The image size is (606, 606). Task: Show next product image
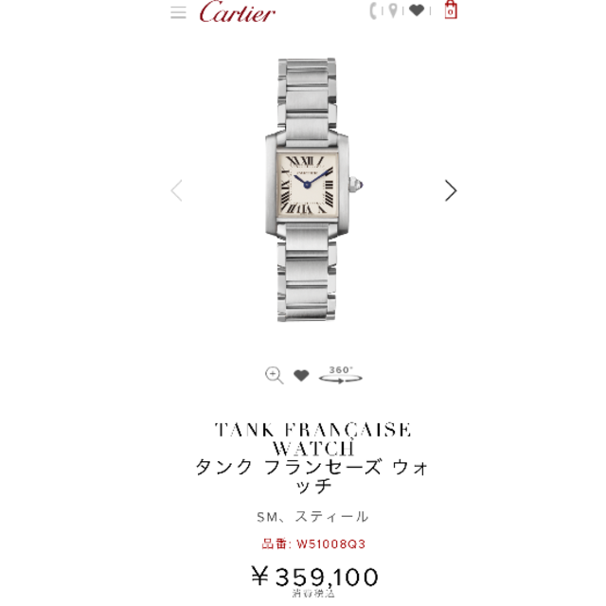point(451,190)
